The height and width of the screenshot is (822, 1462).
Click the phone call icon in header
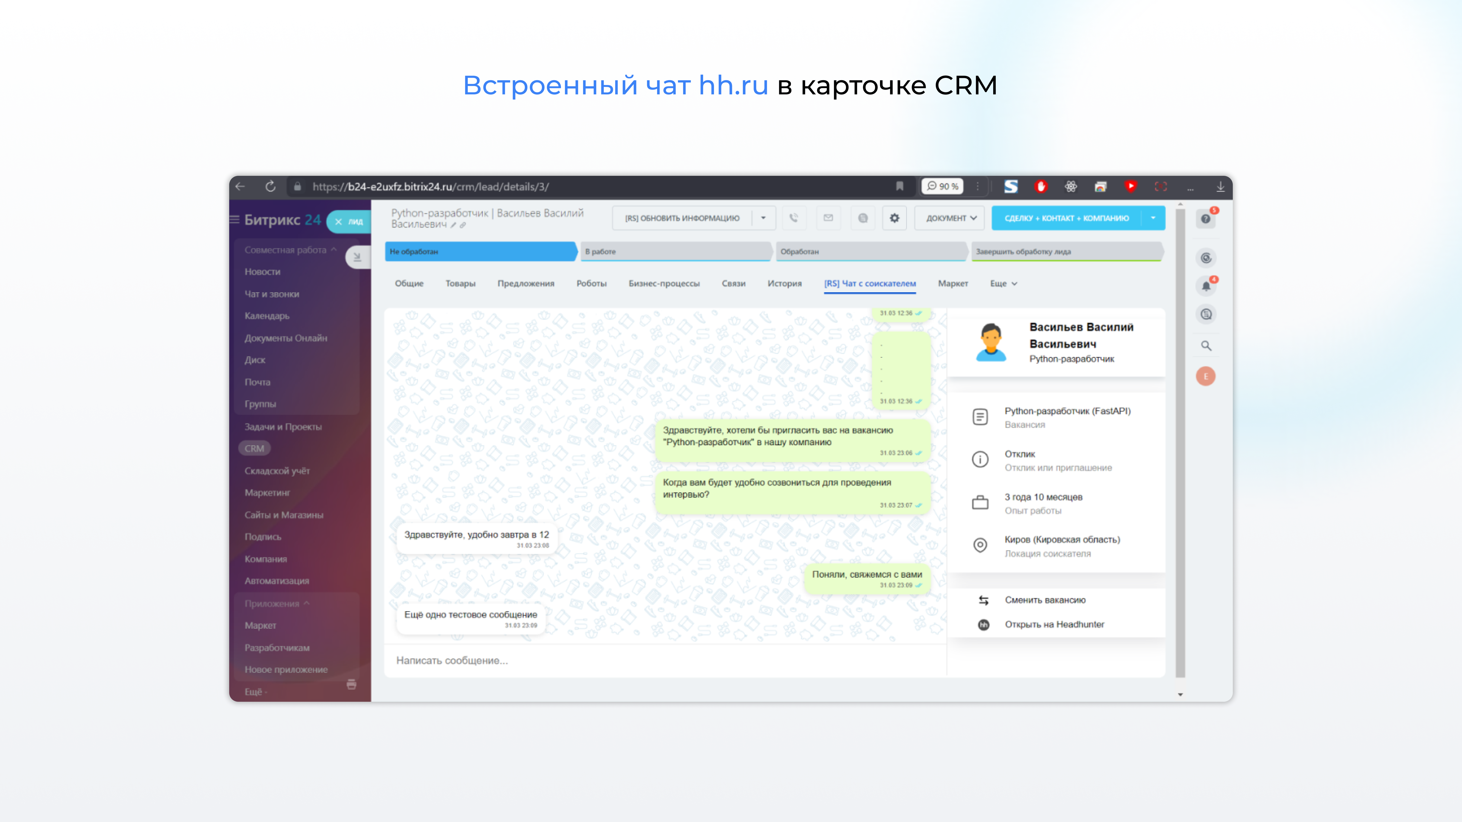pyautogui.click(x=794, y=218)
